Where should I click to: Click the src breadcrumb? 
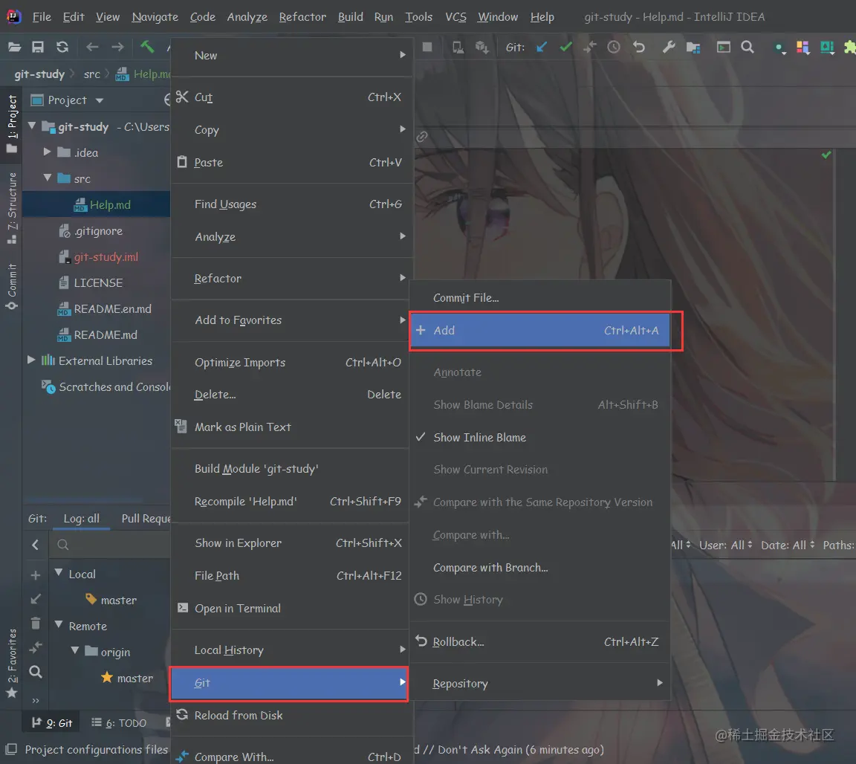tap(91, 74)
